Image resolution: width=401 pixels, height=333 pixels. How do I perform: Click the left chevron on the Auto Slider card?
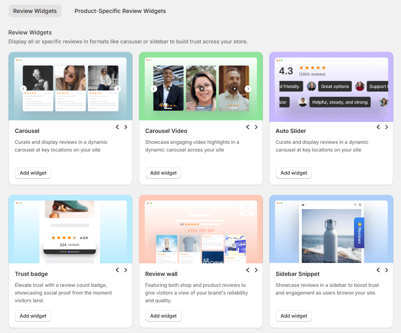coord(378,127)
